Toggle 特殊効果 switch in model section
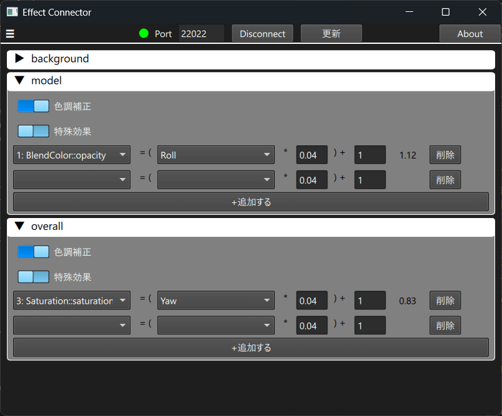Screen dimensions: 502x416 33,132
